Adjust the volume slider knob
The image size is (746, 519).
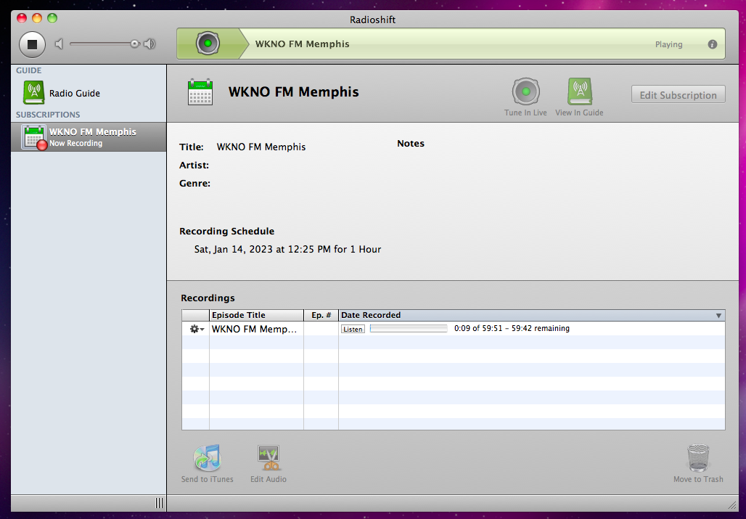pos(135,44)
